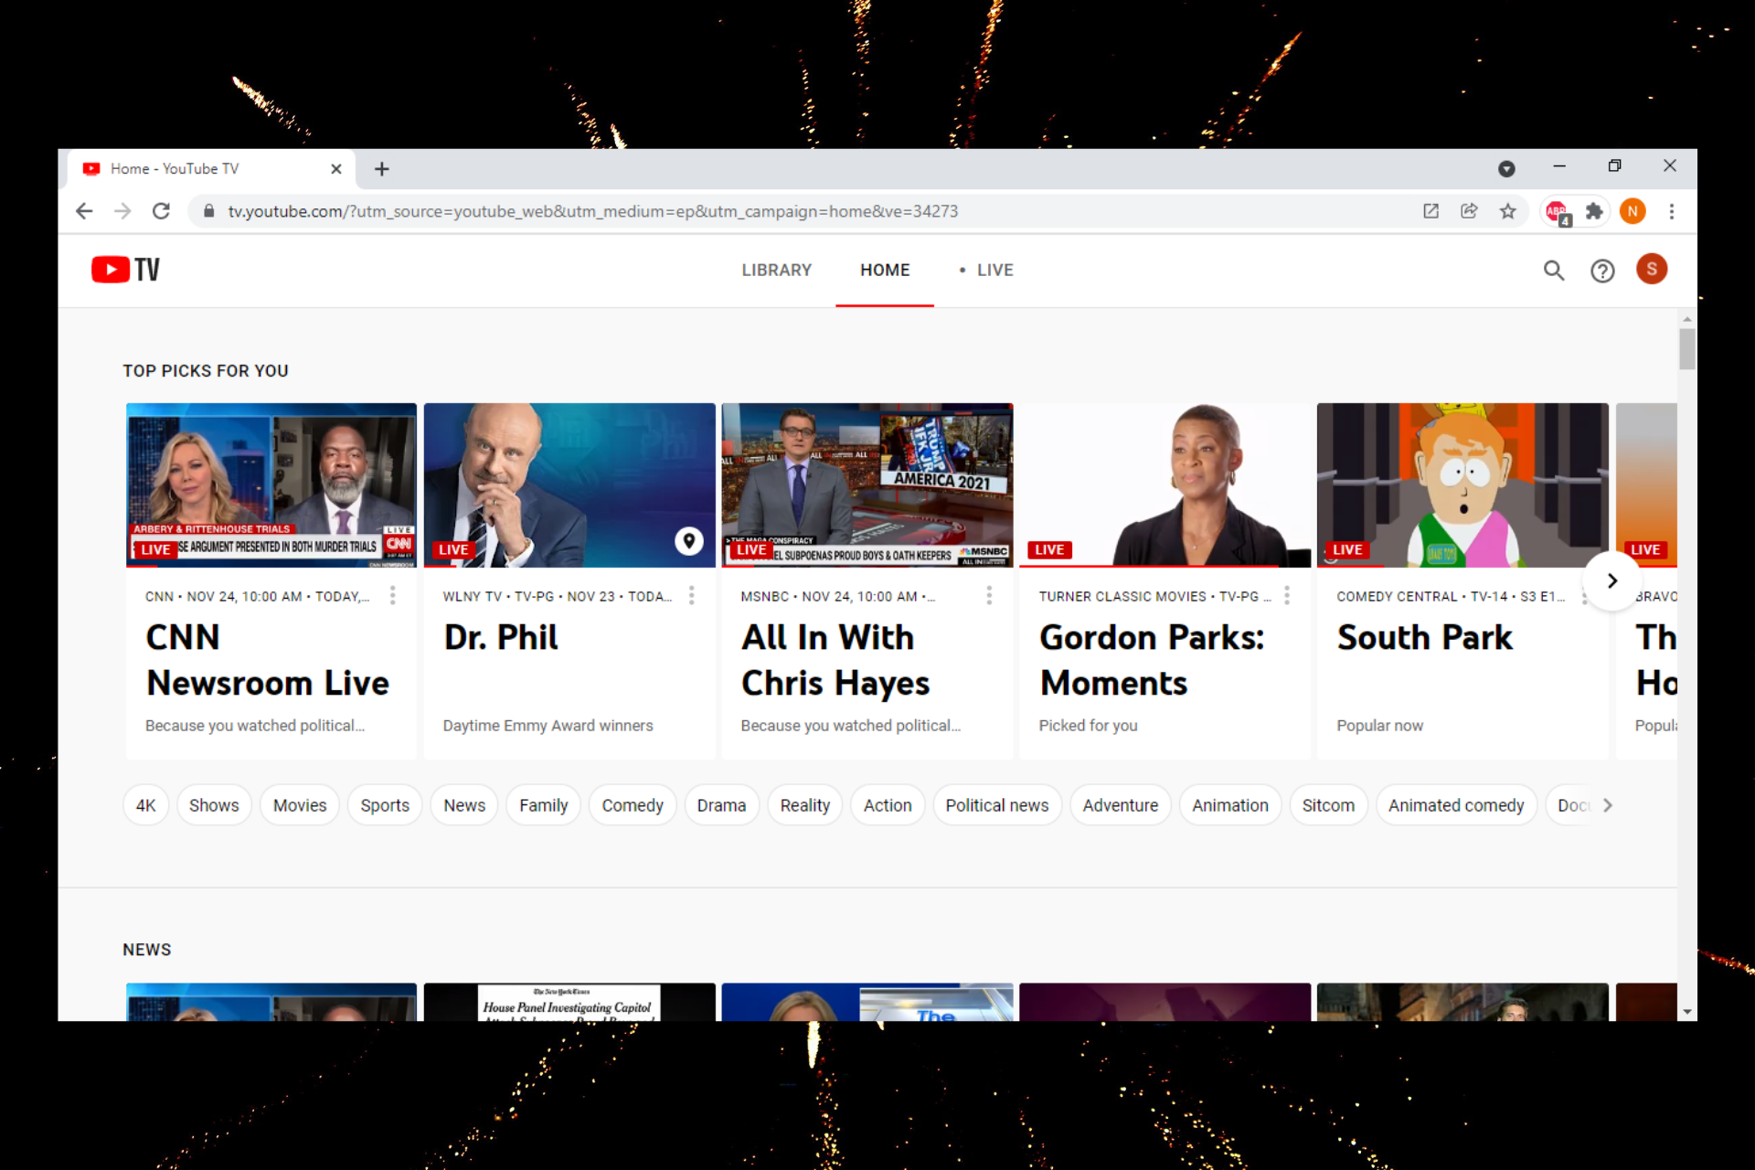Toggle the 4K genre filter button
Screen dimensions: 1755x1170
click(145, 804)
